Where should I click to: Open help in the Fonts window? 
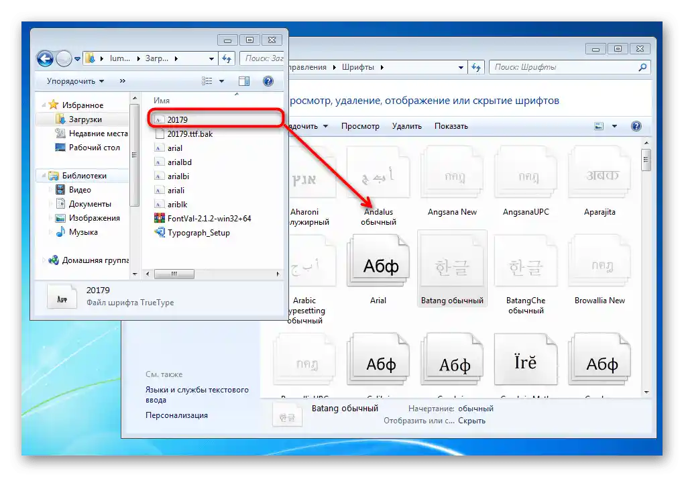[x=636, y=126]
